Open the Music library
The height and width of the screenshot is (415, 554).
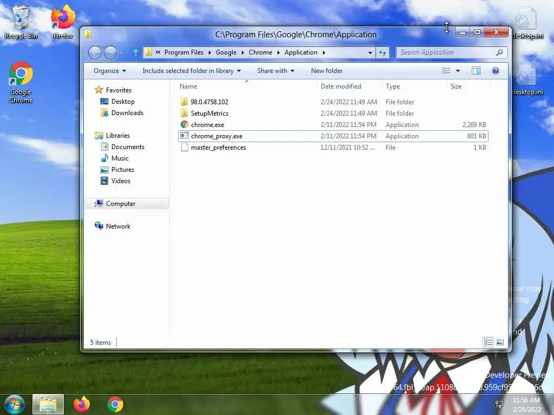coord(120,158)
